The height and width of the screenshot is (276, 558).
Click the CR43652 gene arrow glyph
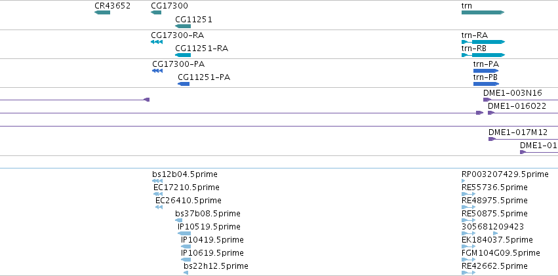click(x=102, y=12)
